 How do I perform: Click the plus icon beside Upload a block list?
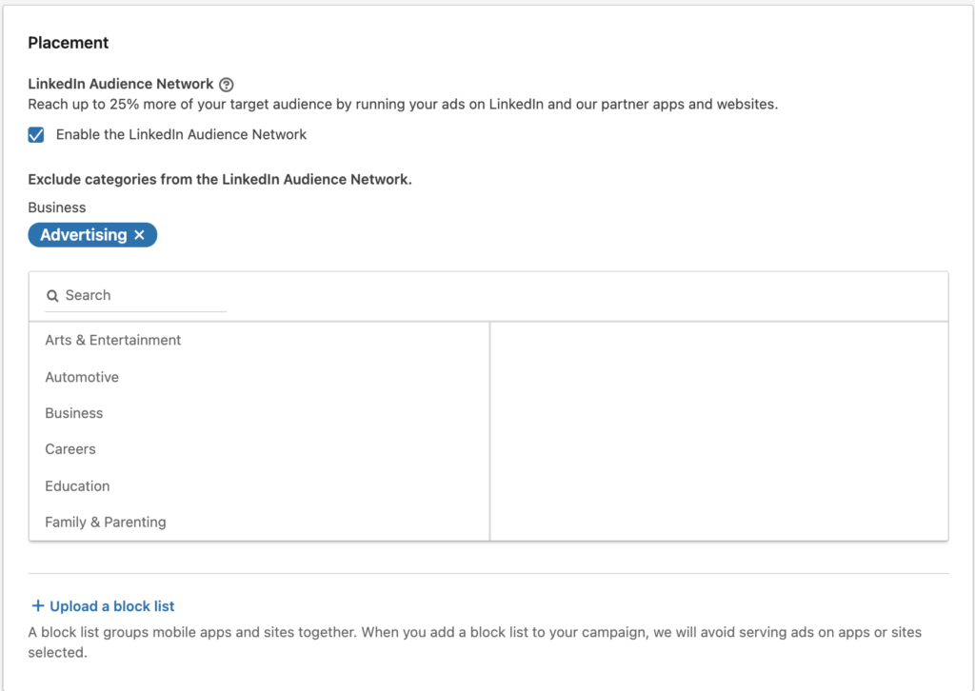[x=38, y=605]
